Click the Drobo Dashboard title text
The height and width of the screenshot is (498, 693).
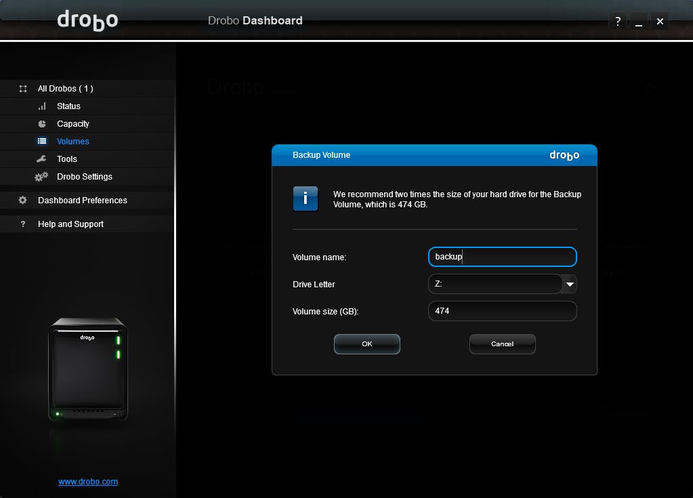point(255,21)
